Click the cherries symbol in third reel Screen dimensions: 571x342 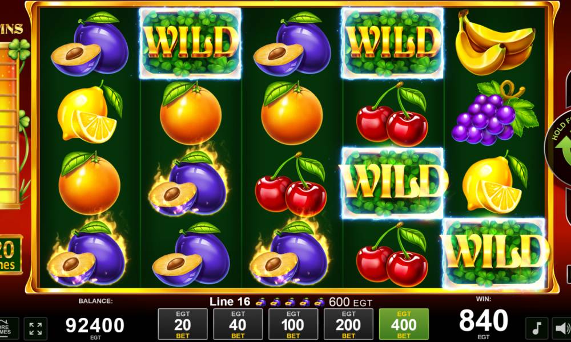290,184
